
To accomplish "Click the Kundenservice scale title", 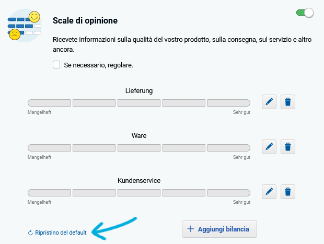I will click(139, 181).
